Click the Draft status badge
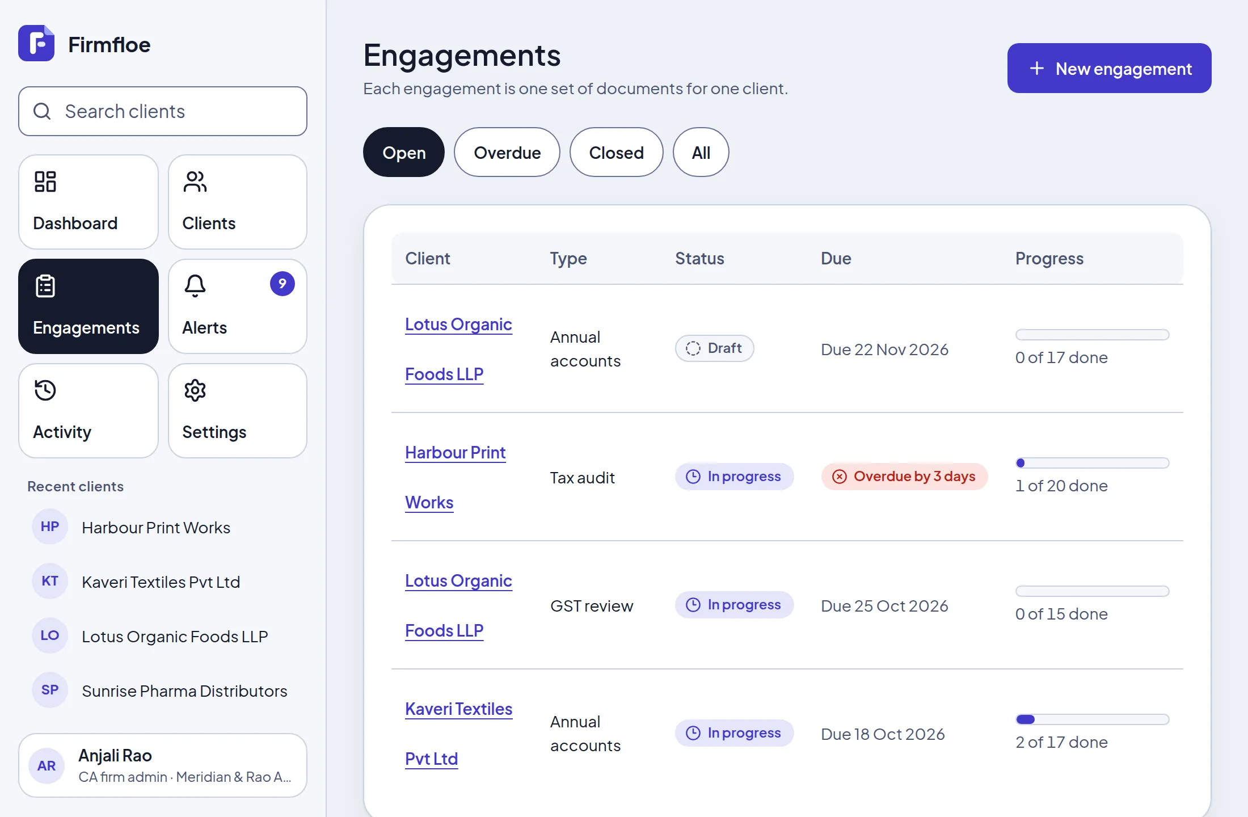This screenshot has height=817, width=1248. [714, 348]
